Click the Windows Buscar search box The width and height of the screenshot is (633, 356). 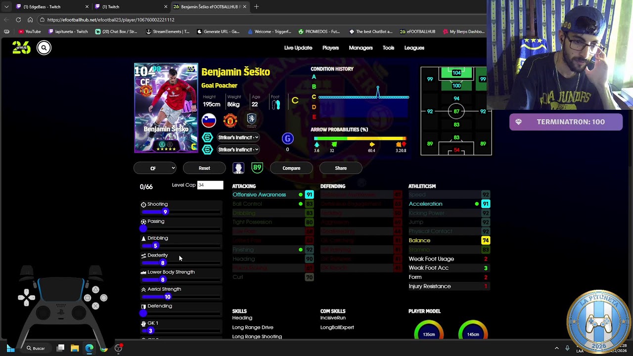click(x=36, y=348)
